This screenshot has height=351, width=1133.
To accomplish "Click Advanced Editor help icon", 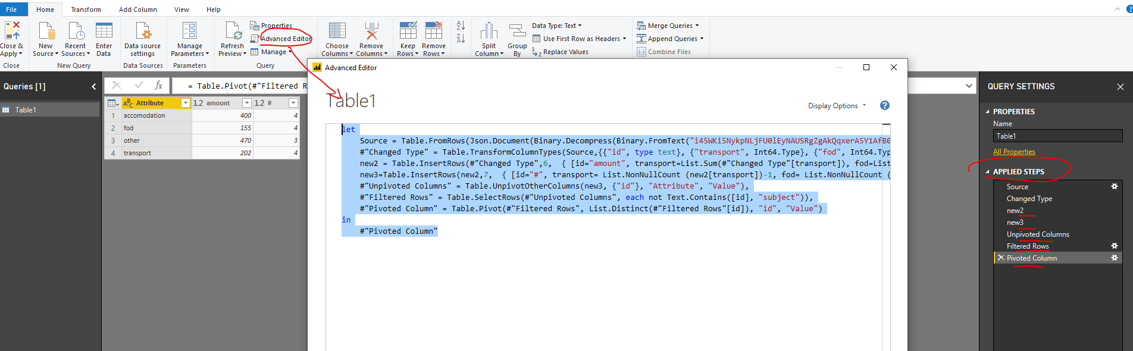I will 885,105.
